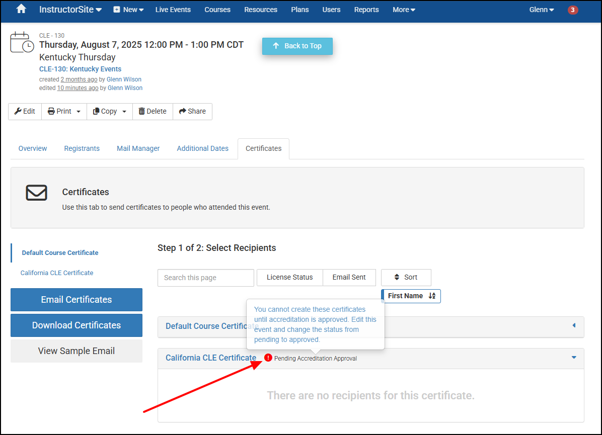
Task: Click the Certificates envelope icon
Action: pos(36,193)
